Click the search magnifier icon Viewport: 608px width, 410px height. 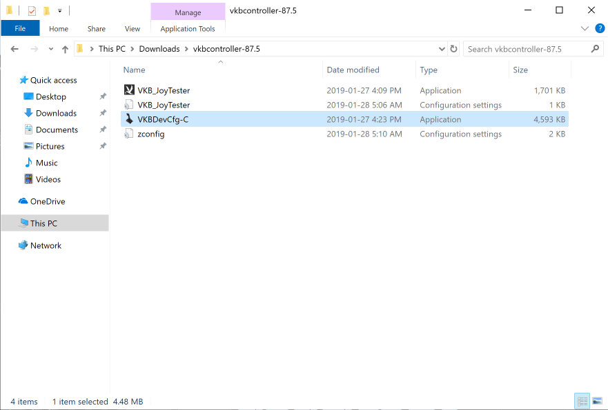pyautogui.click(x=595, y=49)
